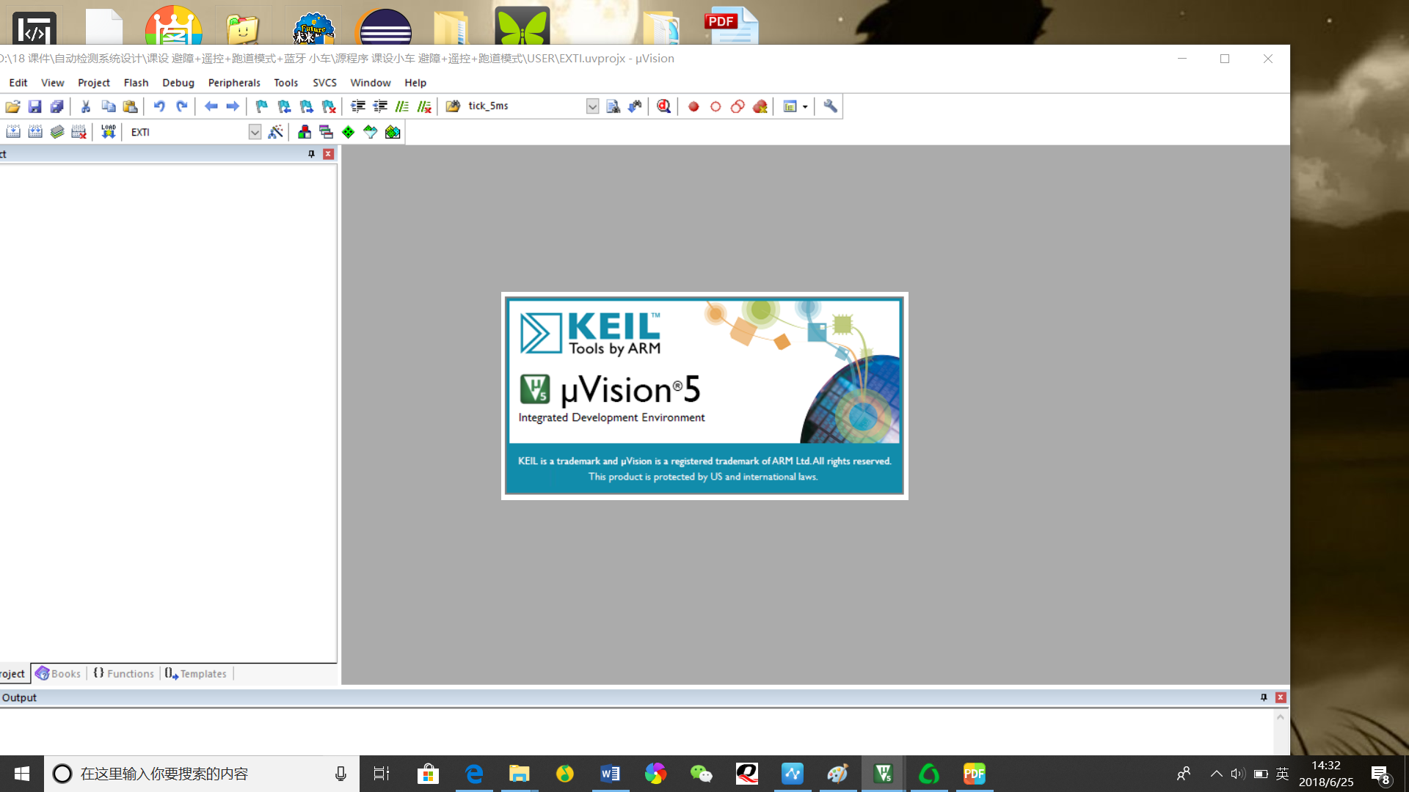Click the Copy icon in the toolbar

tap(108, 106)
